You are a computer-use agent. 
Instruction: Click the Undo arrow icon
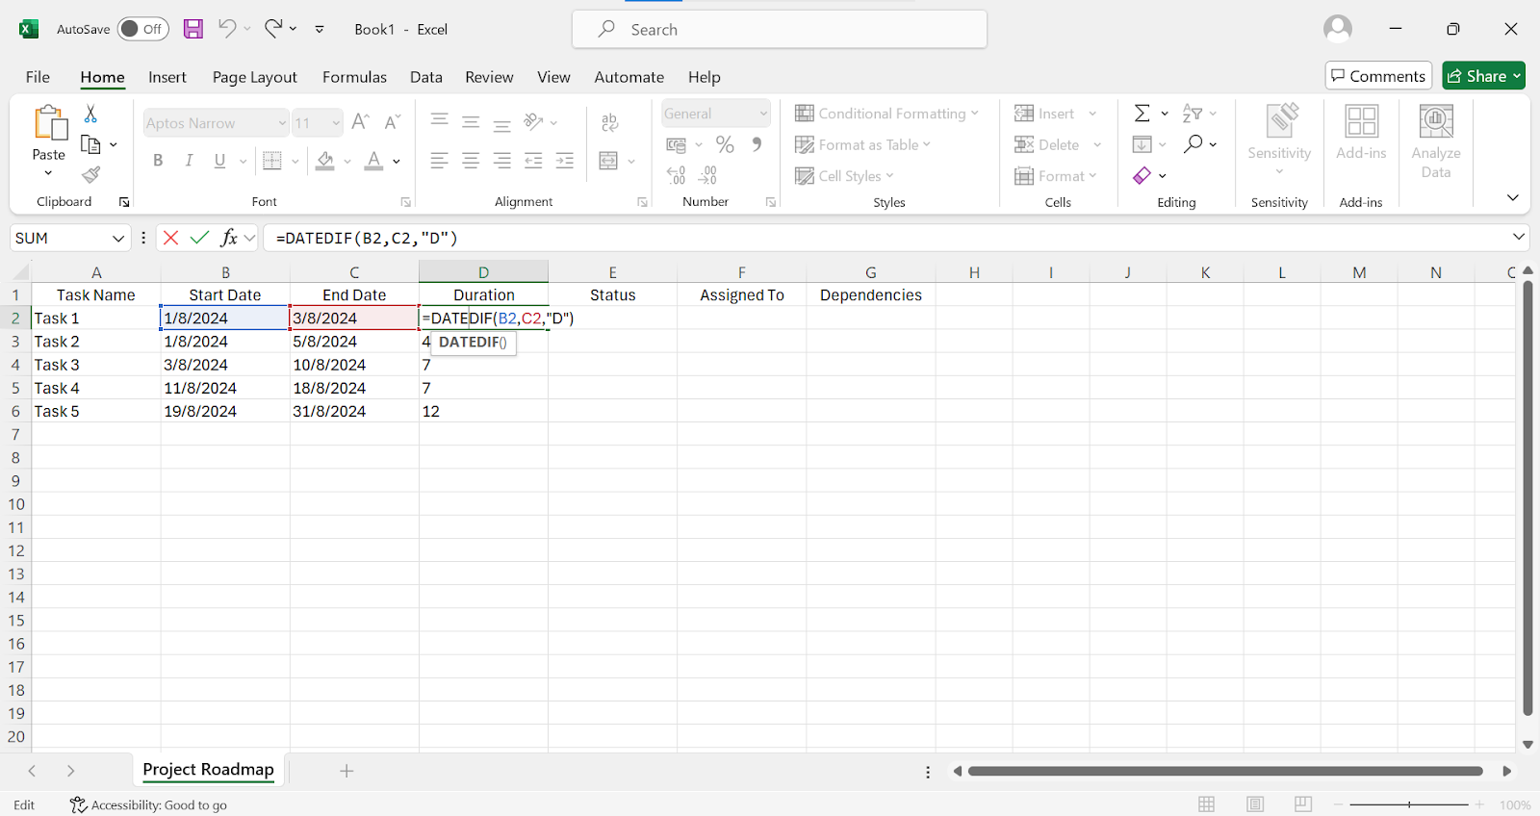(227, 29)
